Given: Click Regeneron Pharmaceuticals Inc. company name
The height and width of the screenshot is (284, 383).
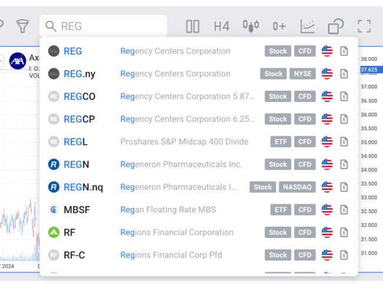Looking at the screenshot, I should coord(181,164).
